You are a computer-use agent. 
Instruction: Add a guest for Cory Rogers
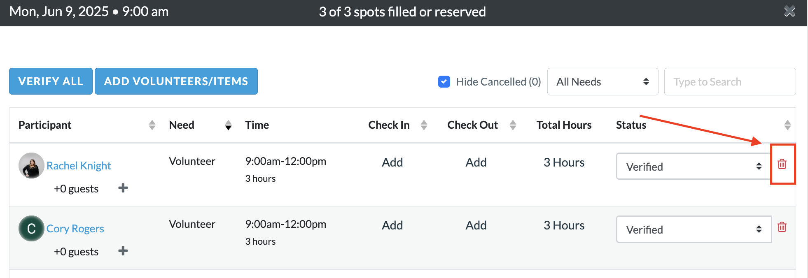(x=123, y=251)
